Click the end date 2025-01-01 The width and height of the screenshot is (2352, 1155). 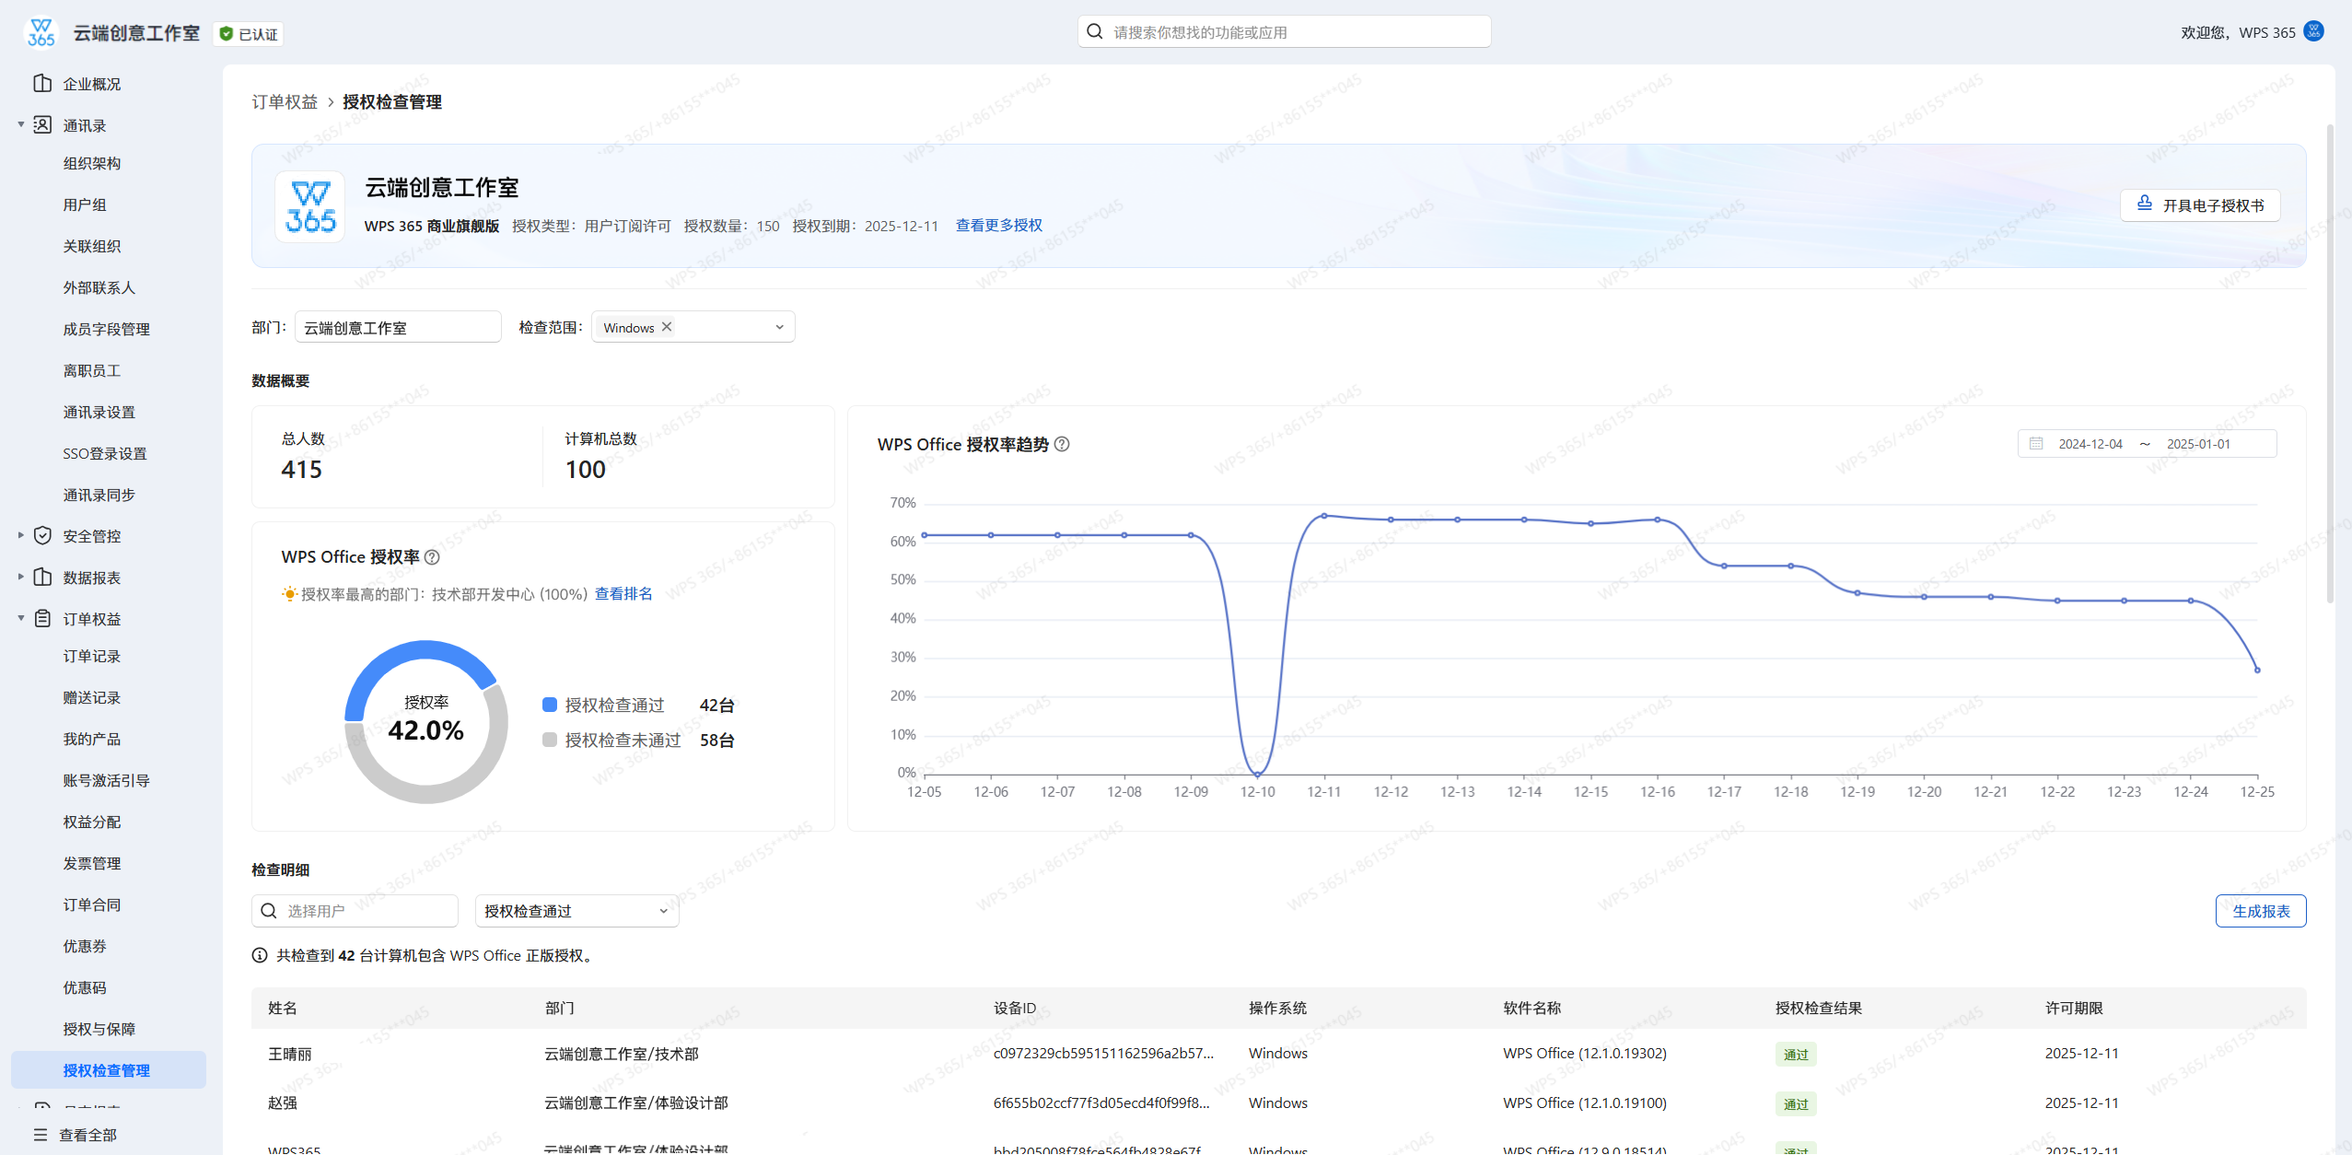[x=2198, y=444]
